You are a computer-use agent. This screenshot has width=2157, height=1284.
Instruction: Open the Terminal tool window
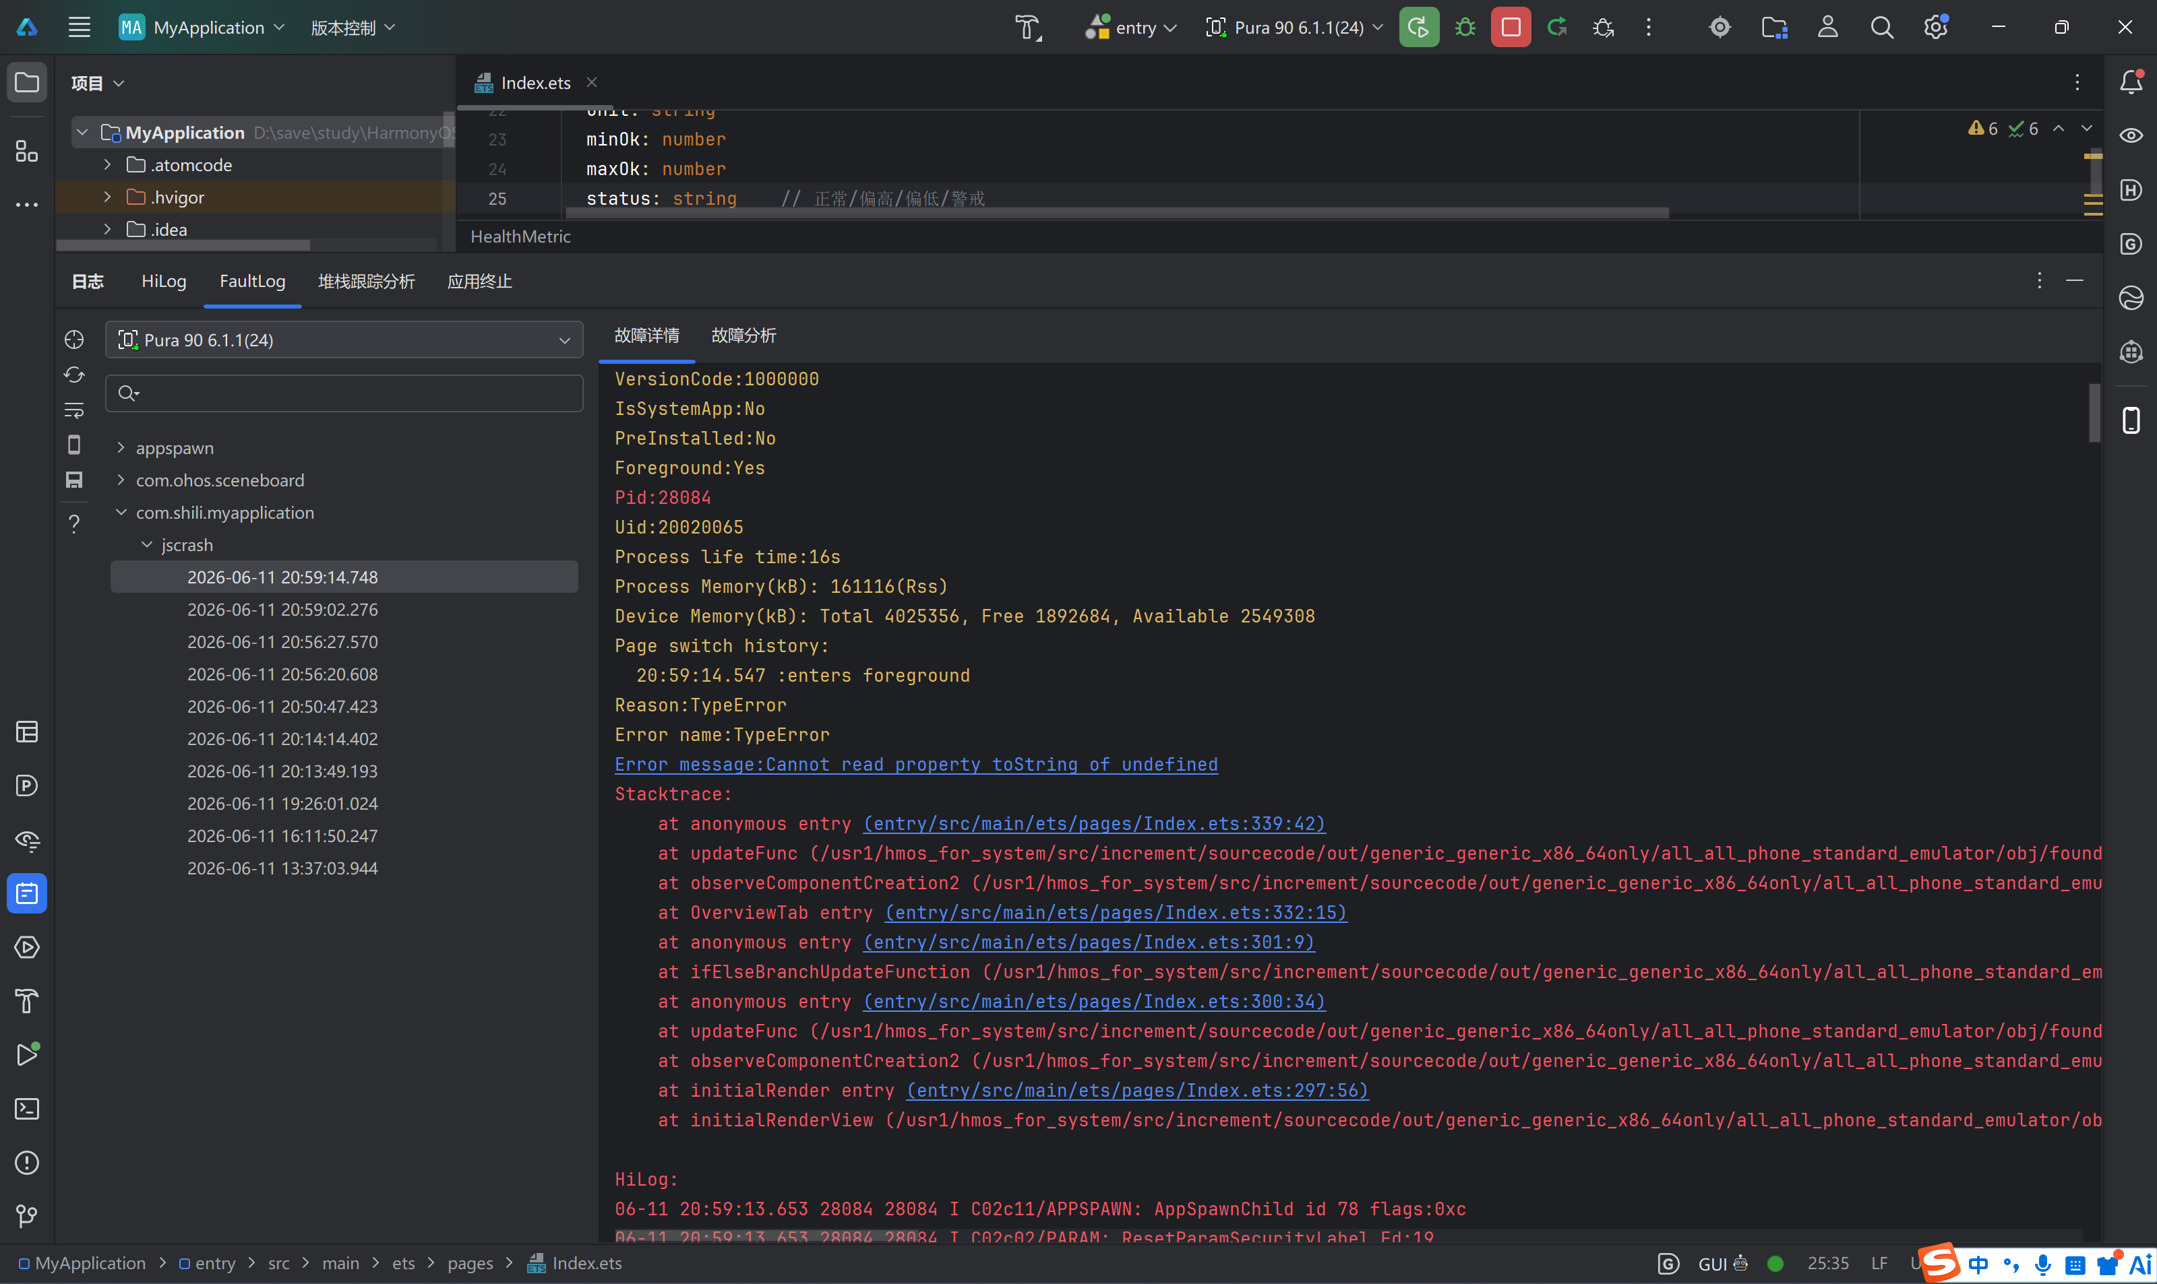pyautogui.click(x=27, y=1108)
